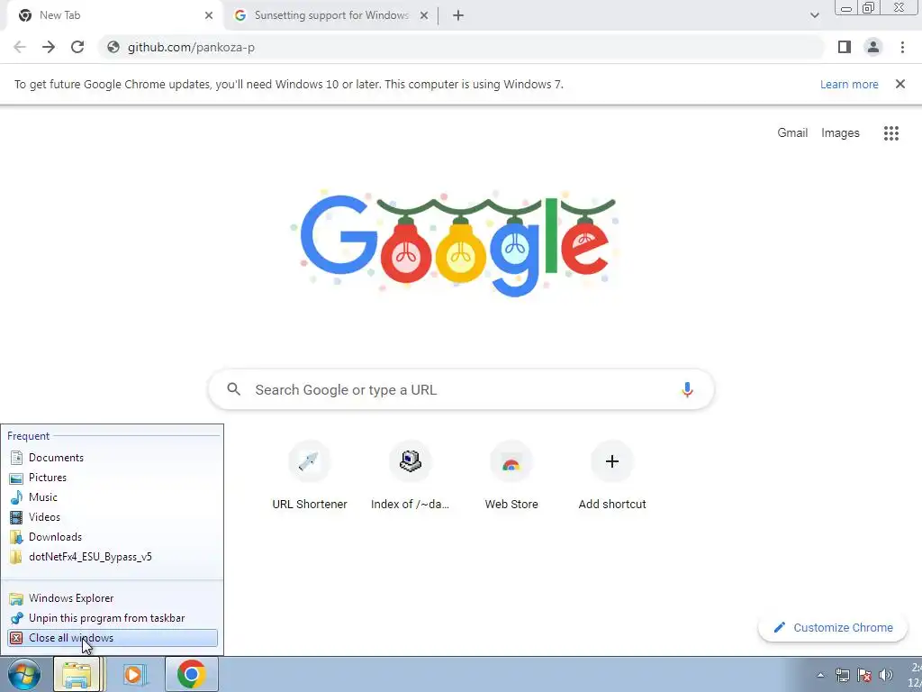Screen dimensions: 922x692
Task: Click the magnifier icon in the search box
Action: pyautogui.click(x=234, y=389)
